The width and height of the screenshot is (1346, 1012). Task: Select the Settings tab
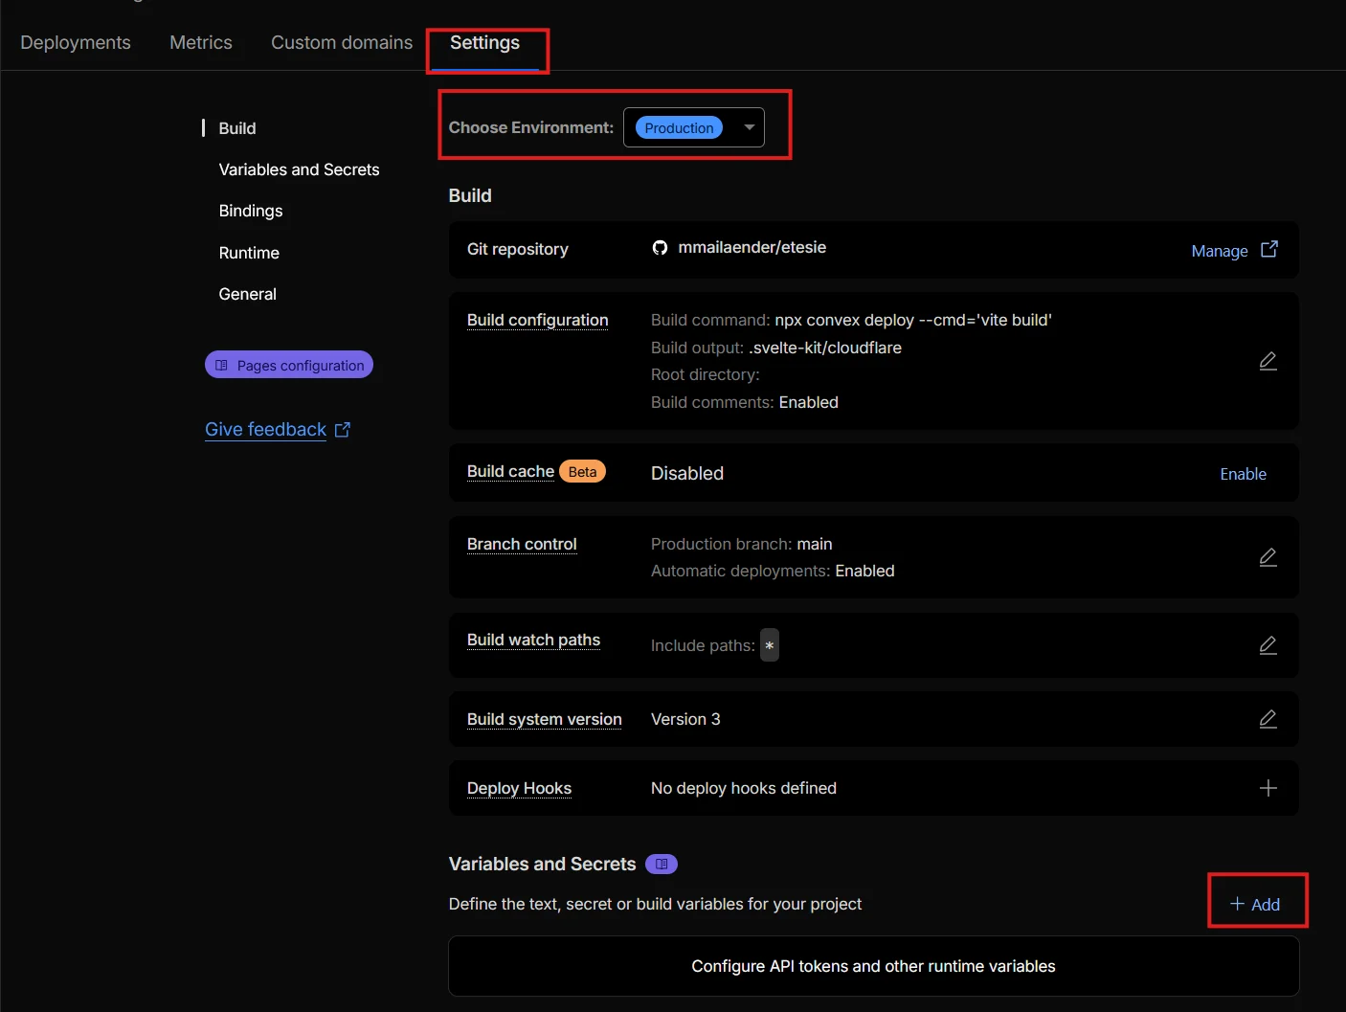point(484,42)
